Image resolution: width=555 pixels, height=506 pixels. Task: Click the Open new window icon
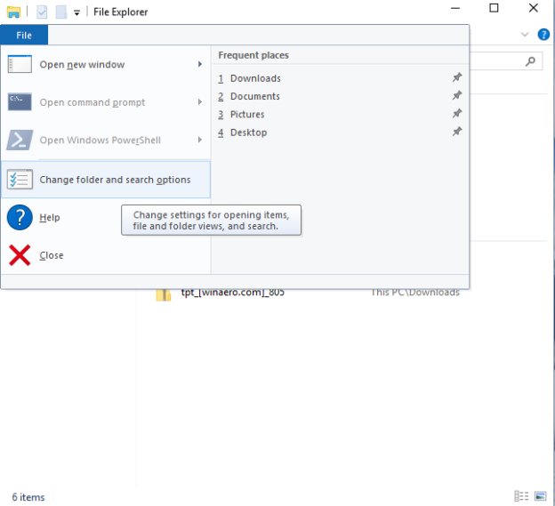point(20,64)
